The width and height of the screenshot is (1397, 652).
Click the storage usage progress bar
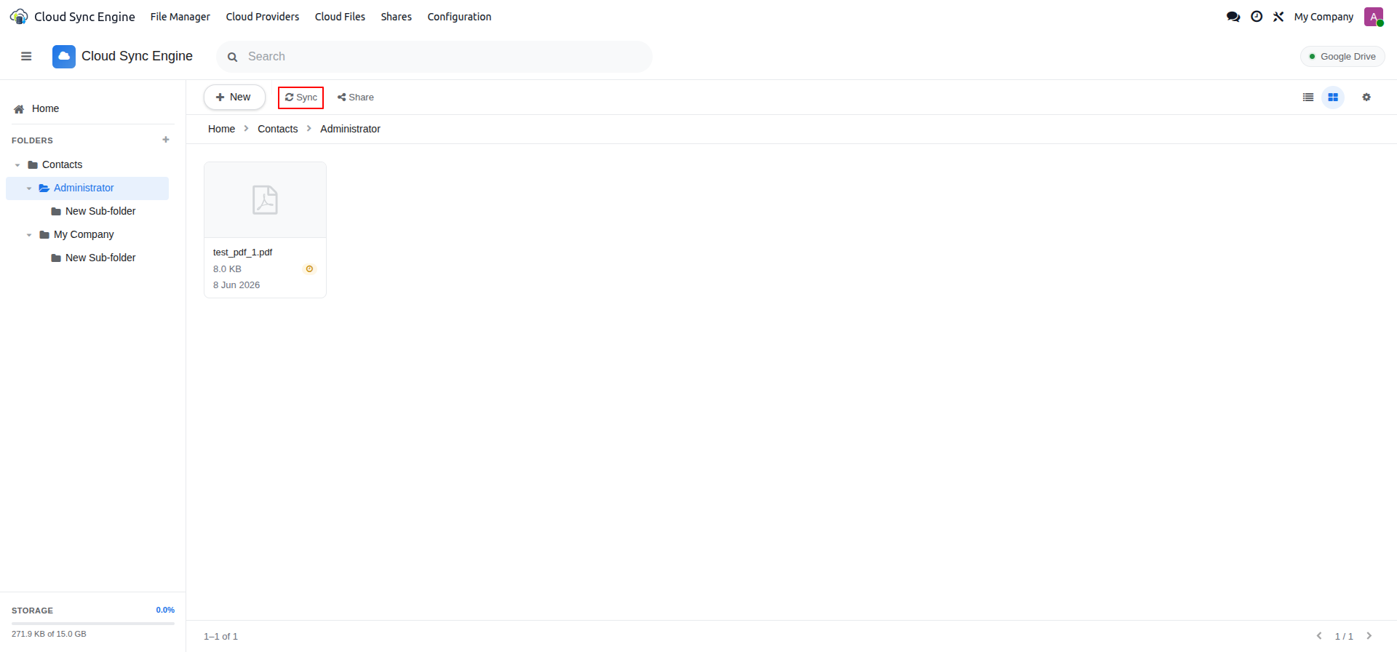click(93, 624)
